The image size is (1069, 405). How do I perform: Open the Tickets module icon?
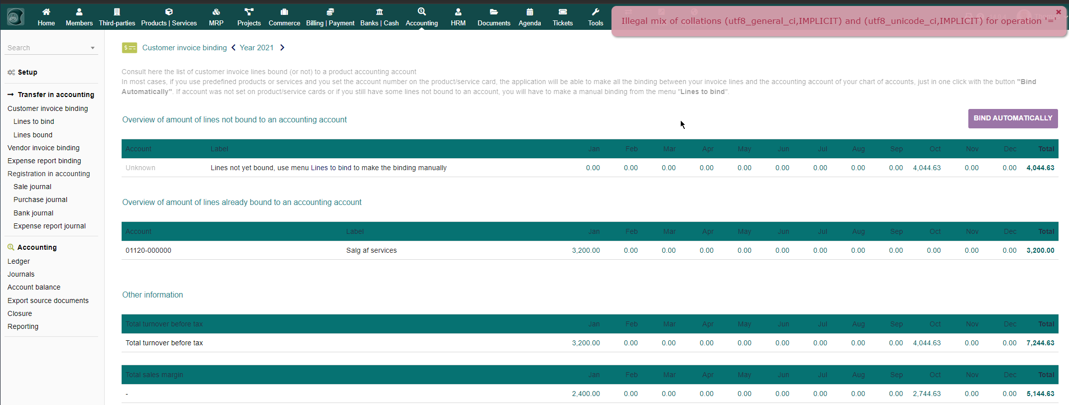coord(562,12)
